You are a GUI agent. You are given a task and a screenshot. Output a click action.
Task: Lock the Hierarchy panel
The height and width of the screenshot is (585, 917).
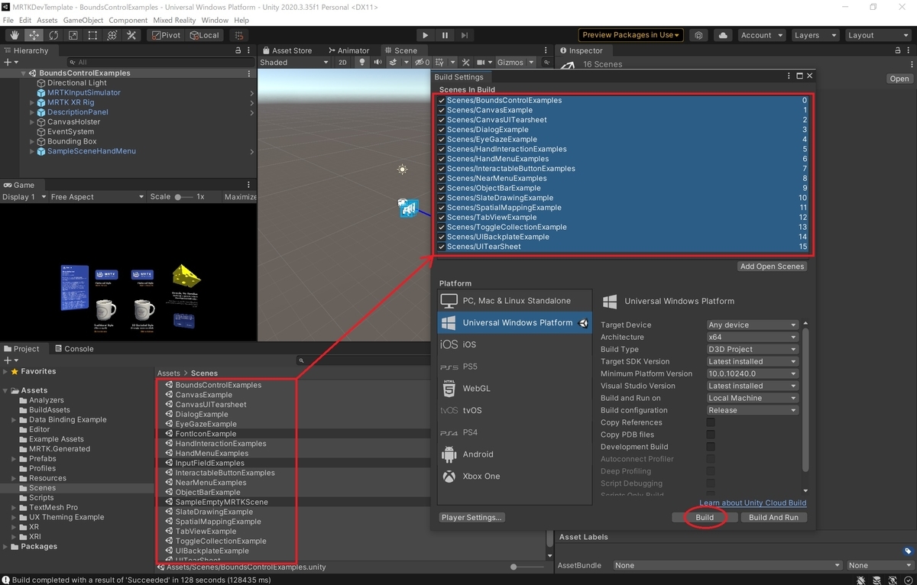point(237,50)
